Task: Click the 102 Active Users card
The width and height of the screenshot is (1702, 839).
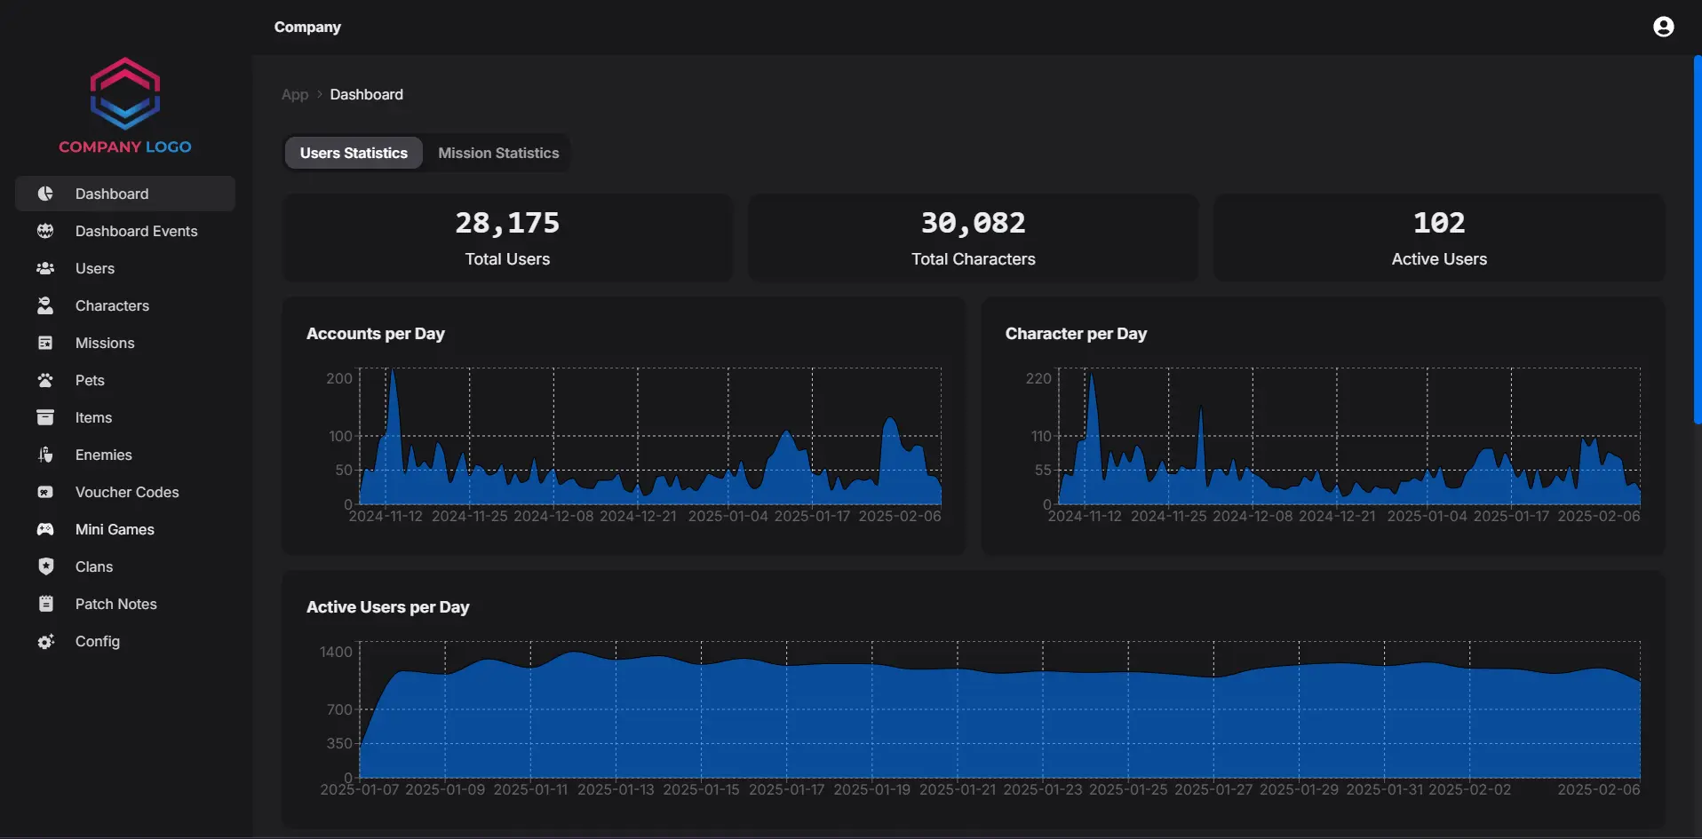Action: coord(1439,238)
